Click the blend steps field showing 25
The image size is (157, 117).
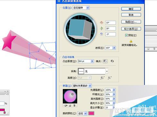click(109, 107)
